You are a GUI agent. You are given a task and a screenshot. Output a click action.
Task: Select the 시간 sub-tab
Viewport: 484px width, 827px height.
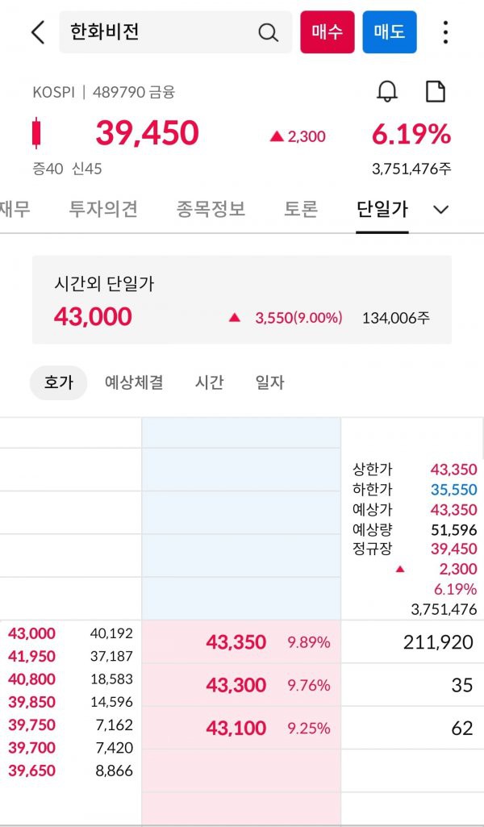point(209,382)
